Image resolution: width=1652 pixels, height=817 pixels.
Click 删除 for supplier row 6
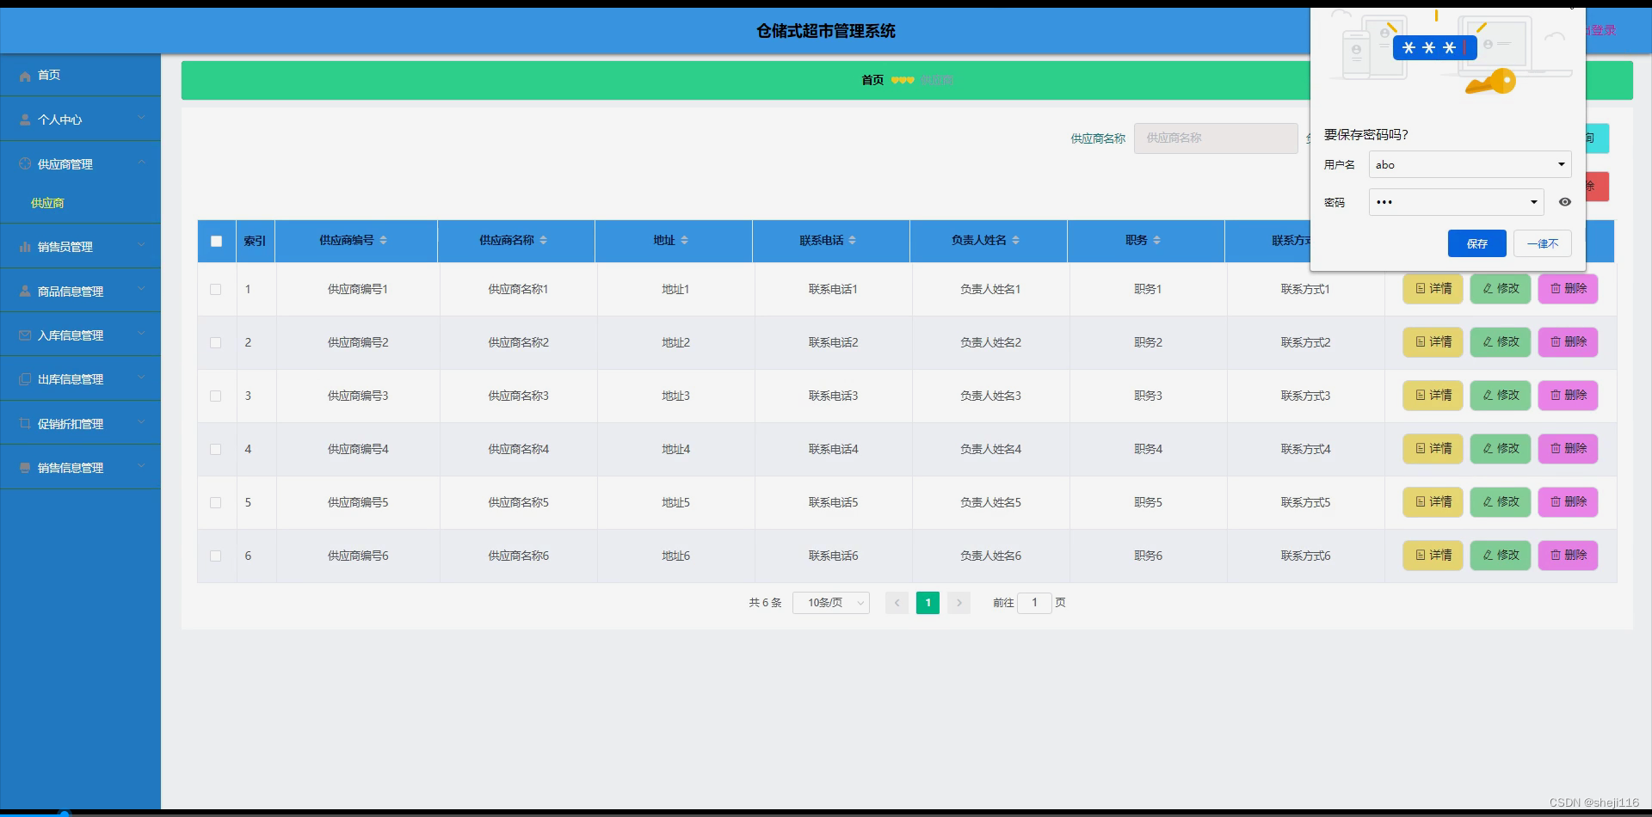point(1568,556)
